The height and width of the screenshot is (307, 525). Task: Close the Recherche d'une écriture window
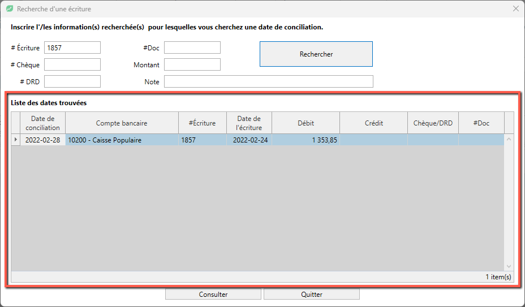pos(515,8)
